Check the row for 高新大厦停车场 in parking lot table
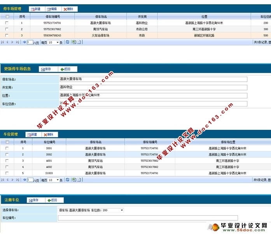271x234 pixels. pos(7,23)
